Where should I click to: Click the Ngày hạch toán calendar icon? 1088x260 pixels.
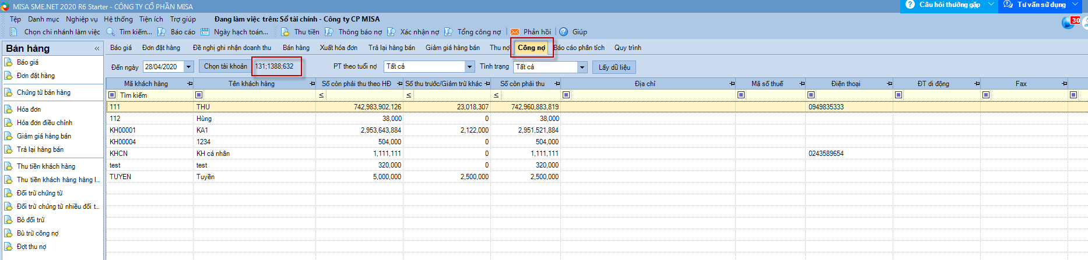pyautogui.click(x=205, y=32)
